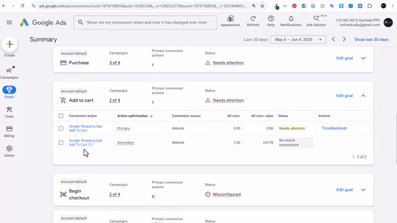This screenshot has width=397, height=223.
Task: Open Appearance settings
Action: coord(230,21)
